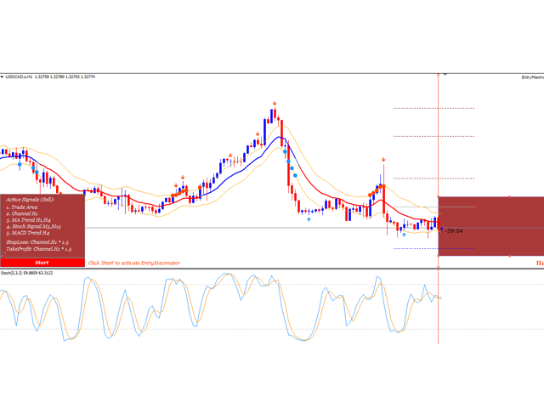Click the '1. Trade Area' signal line
The height and width of the screenshot is (408, 544).
coord(22,207)
